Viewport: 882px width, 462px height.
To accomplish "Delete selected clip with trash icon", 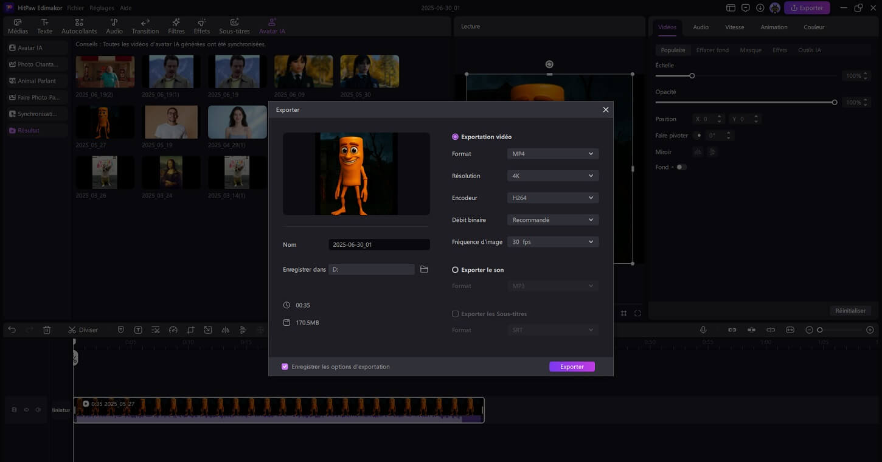I will 47,330.
